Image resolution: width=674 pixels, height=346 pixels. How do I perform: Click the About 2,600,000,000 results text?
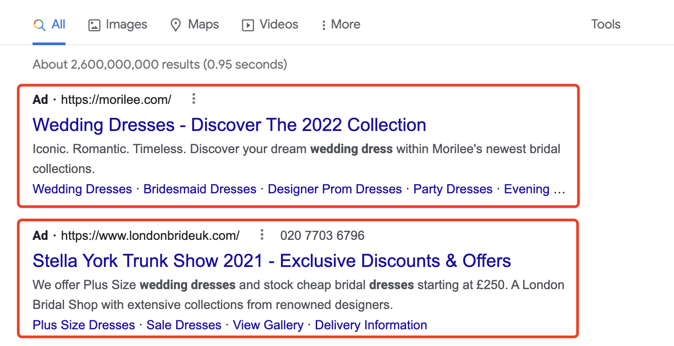[160, 65]
